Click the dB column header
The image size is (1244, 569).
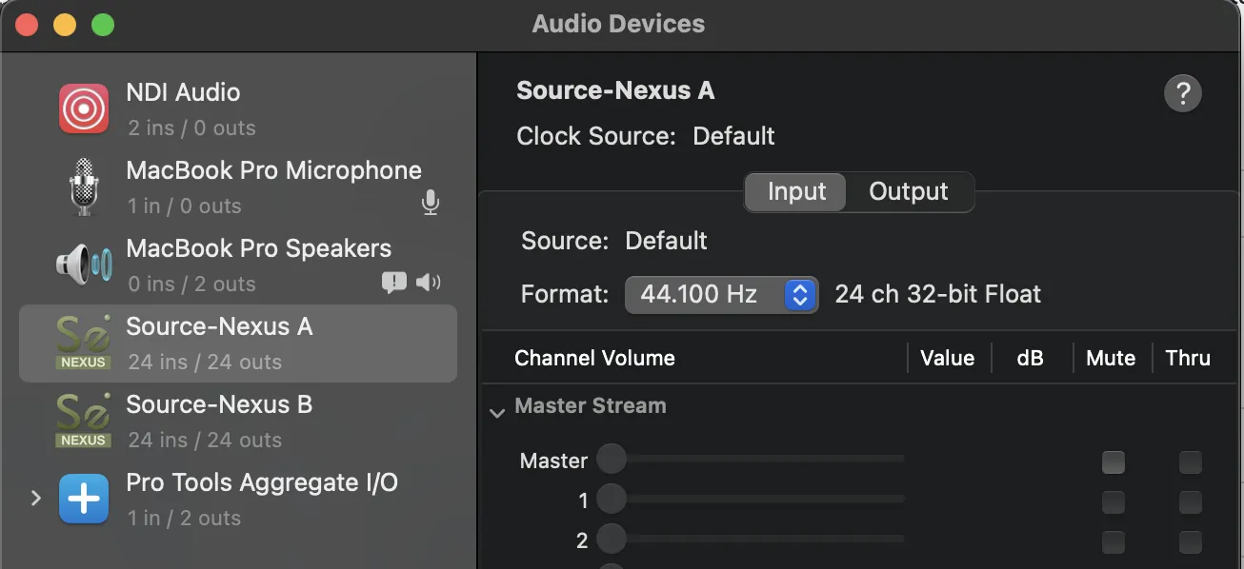[1030, 358]
